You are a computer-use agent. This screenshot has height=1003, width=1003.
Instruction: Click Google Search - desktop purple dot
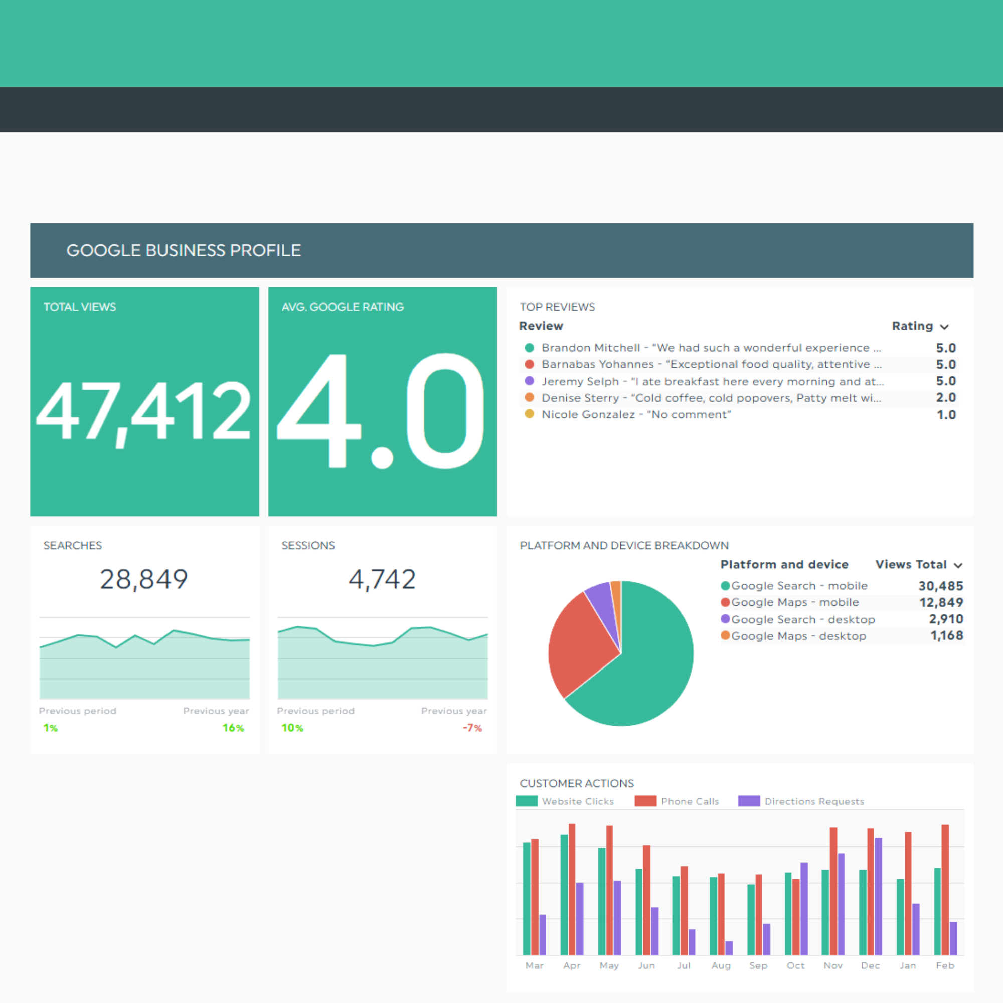point(725,619)
